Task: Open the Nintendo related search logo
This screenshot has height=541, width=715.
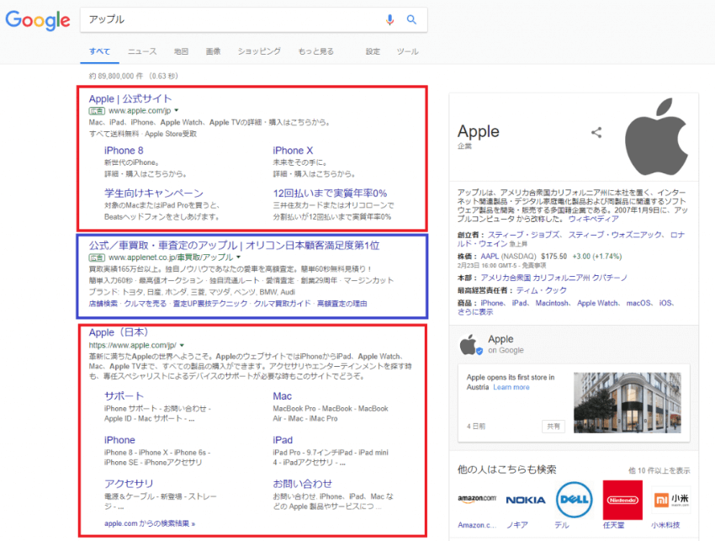Action: click(622, 500)
